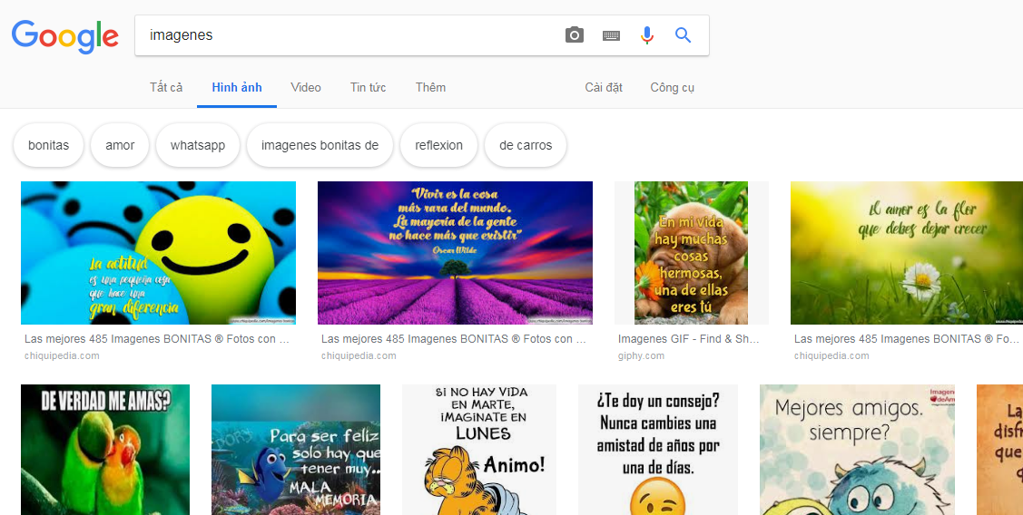This screenshot has height=515, width=1023.
Task: Select 'imagenes bonitas de' chip
Action: coord(320,145)
